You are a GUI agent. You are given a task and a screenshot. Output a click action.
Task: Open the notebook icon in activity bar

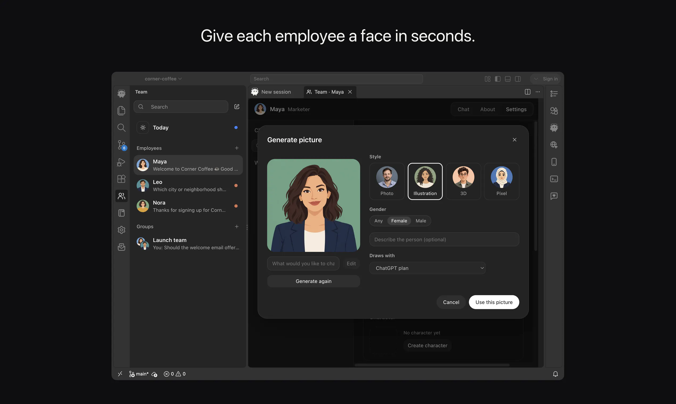tap(121, 213)
